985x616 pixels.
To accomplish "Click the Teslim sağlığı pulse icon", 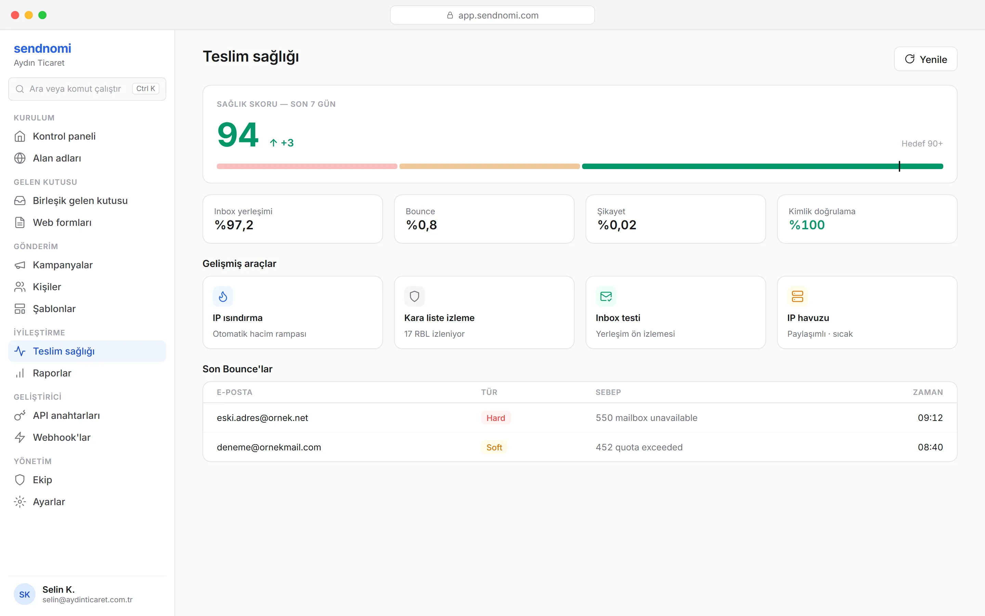I will tap(19, 351).
